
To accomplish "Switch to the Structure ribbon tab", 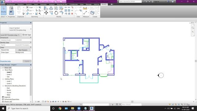I will [x=21, y=4].
